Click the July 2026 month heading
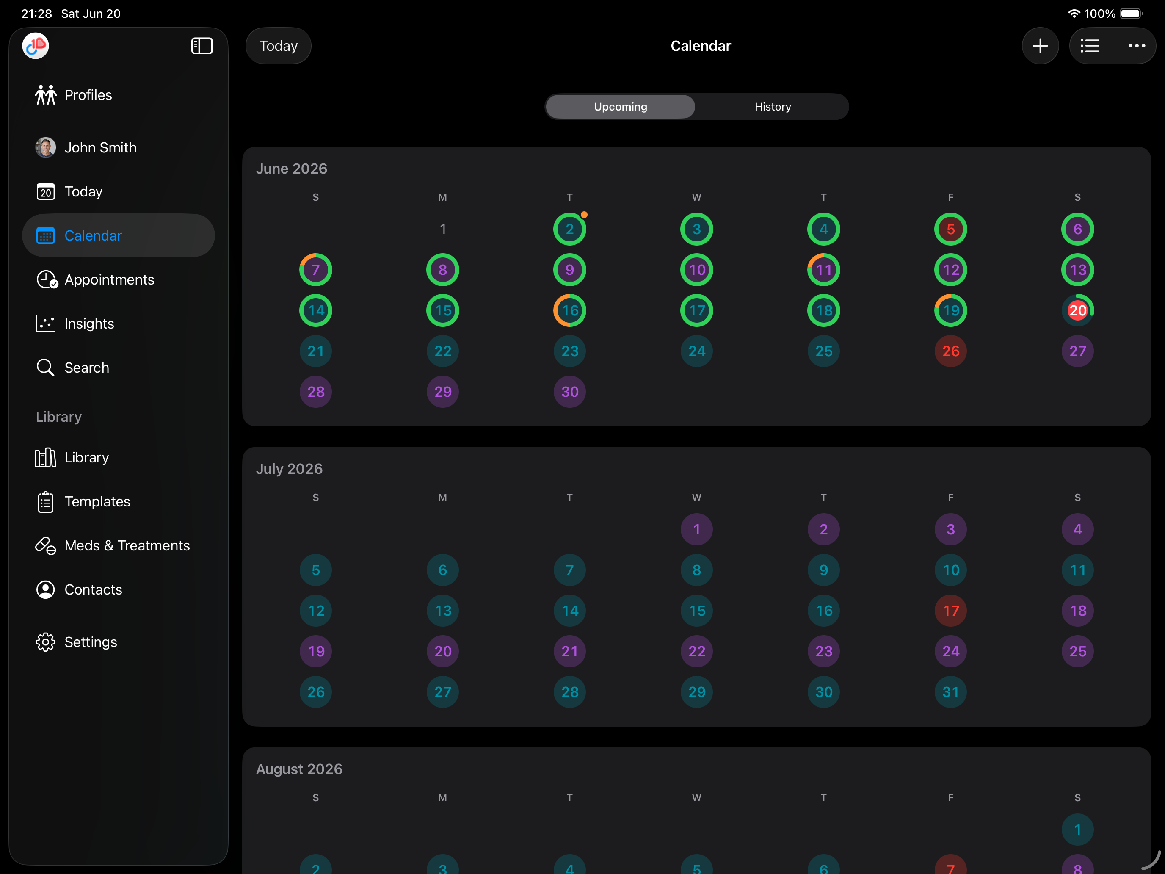Viewport: 1165px width, 874px height. (x=290, y=469)
